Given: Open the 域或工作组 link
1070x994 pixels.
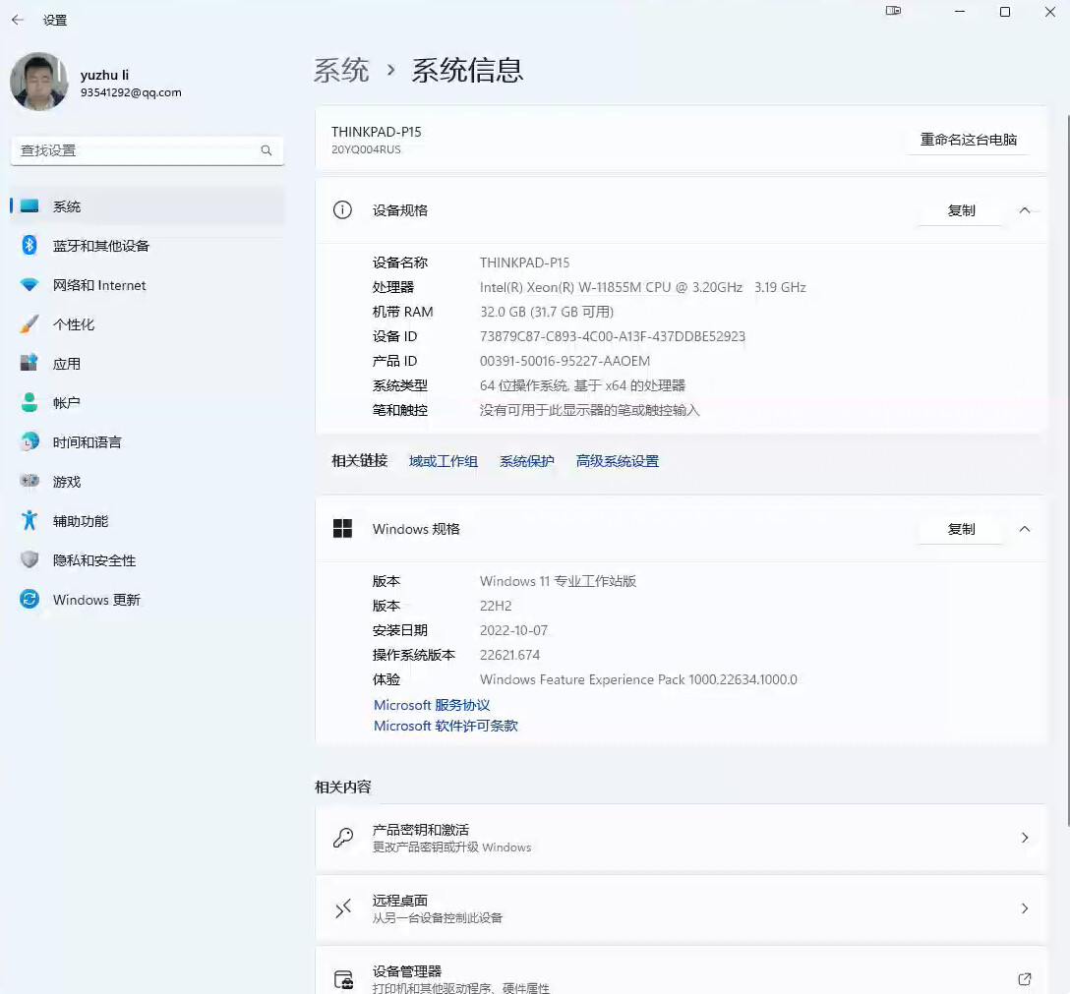Looking at the screenshot, I should click(x=444, y=461).
